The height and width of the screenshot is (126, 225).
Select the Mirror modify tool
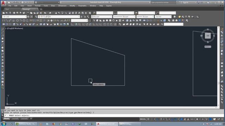coord(222,35)
